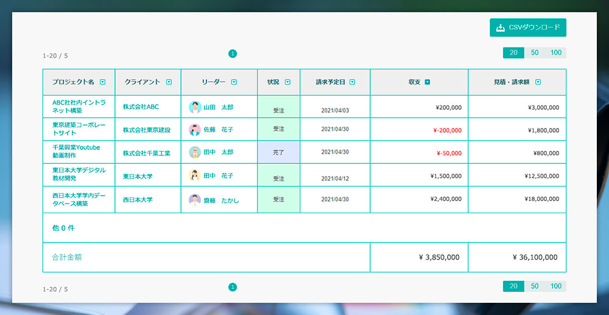Open project ABC社社内イントラネット構築

click(x=79, y=107)
